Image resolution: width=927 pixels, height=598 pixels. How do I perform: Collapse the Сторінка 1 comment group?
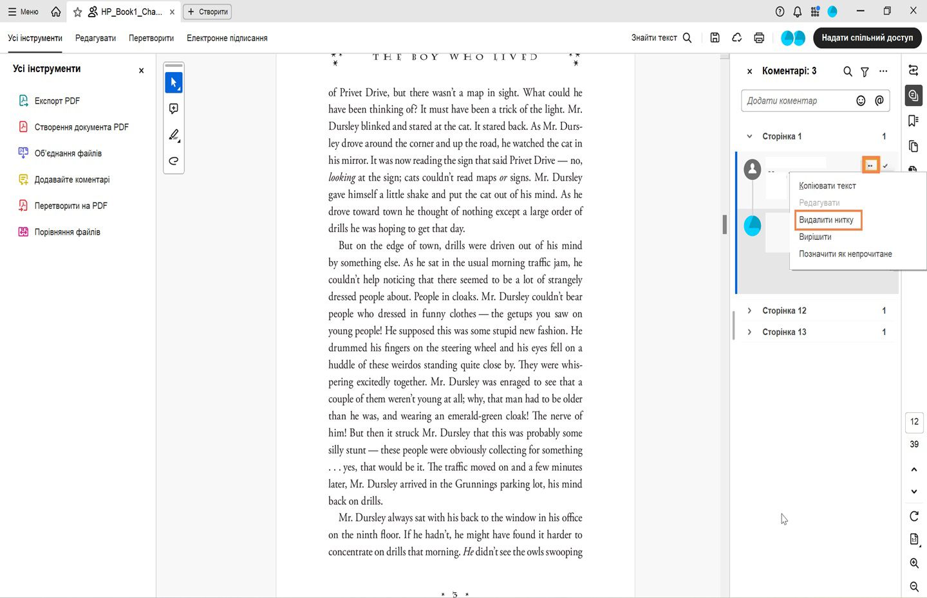pyautogui.click(x=749, y=136)
